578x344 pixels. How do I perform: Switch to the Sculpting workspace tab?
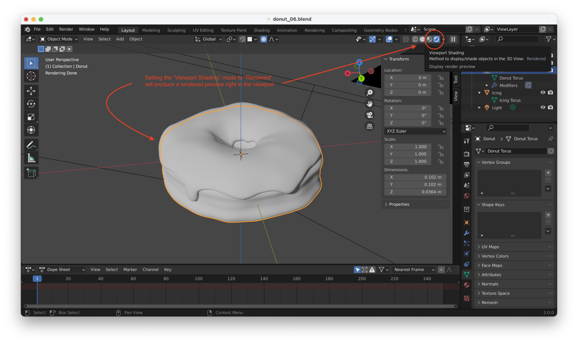[176, 30]
